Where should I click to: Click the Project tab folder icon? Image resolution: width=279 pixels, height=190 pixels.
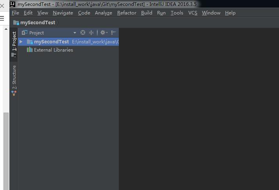(14, 55)
